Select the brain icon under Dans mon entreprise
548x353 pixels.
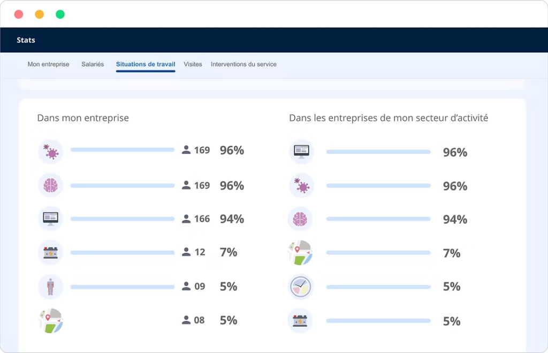[x=51, y=185]
